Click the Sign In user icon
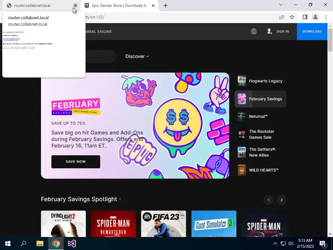This screenshot has height=250, width=333. tap(270, 32)
